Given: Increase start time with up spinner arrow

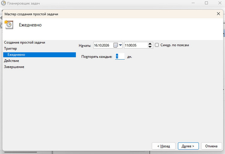Looking at the screenshot, I should [150, 44].
